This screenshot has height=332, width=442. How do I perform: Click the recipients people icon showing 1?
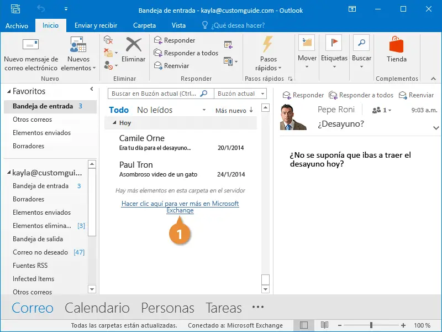tap(381, 110)
